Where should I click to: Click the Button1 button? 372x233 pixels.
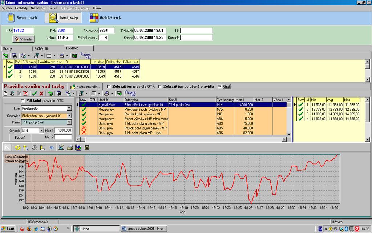coord(20,137)
